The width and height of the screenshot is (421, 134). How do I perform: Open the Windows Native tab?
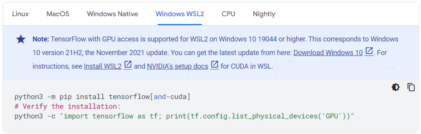point(112,14)
